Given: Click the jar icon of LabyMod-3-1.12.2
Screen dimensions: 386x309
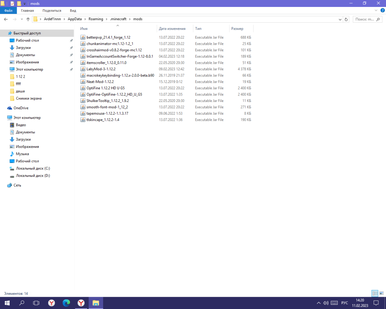Looking at the screenshot, I should pyautogui.click(x=83, y=69).
